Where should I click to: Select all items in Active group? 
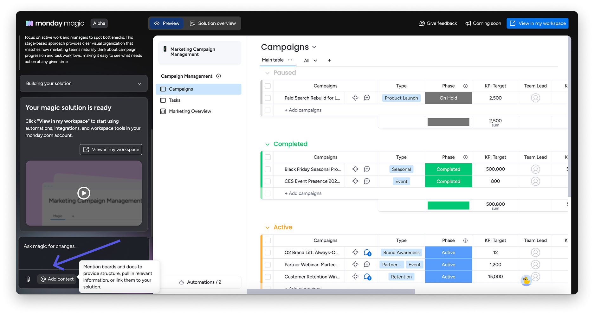click(x=268, y=241)
